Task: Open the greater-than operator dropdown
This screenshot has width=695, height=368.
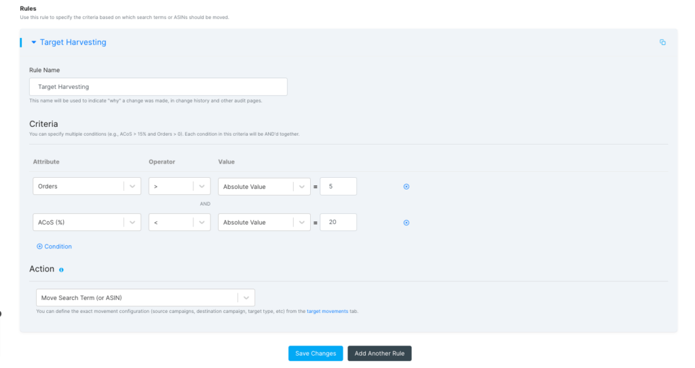Action: (x=179, y=186)
